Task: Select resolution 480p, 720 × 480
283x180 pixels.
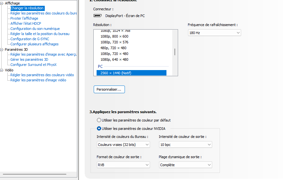Action: pyautogui.click(x=113, y=48)
